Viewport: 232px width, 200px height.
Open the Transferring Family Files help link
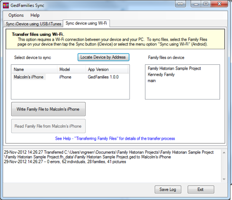pos(115,139)
